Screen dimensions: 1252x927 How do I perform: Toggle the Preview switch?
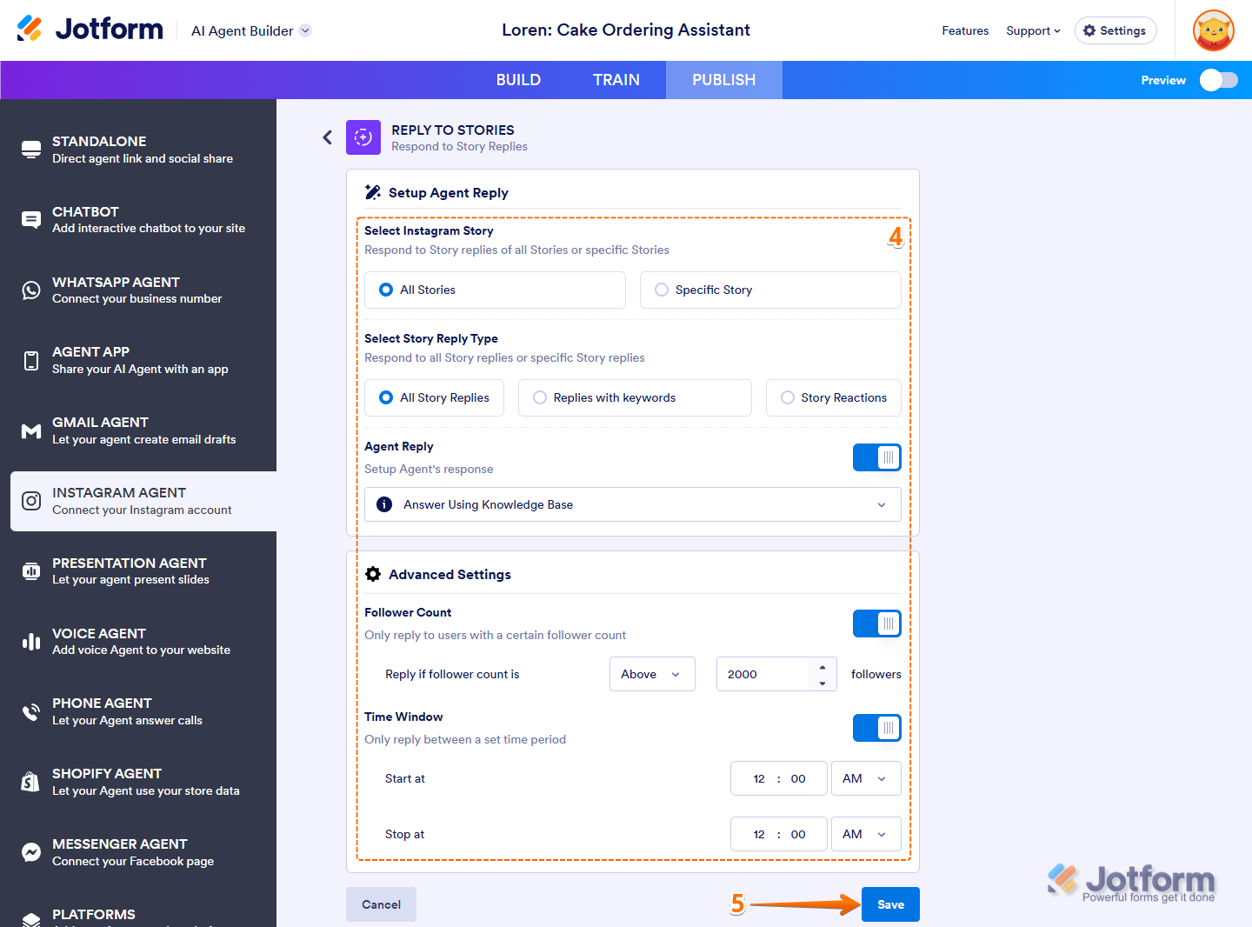click(1219, 80)
